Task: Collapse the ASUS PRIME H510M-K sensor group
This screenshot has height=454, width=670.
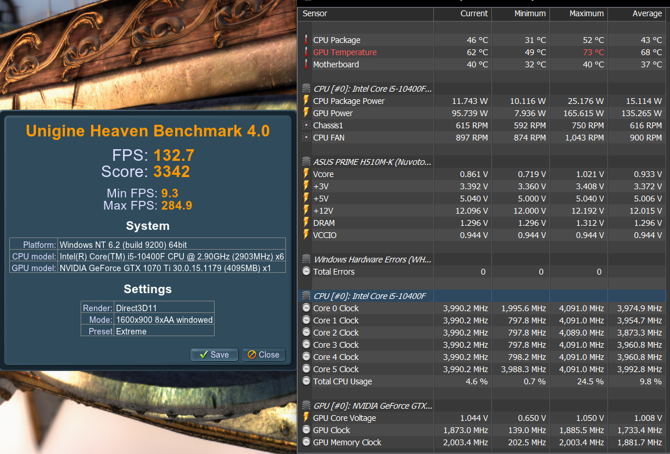Action: pos(306,161)
